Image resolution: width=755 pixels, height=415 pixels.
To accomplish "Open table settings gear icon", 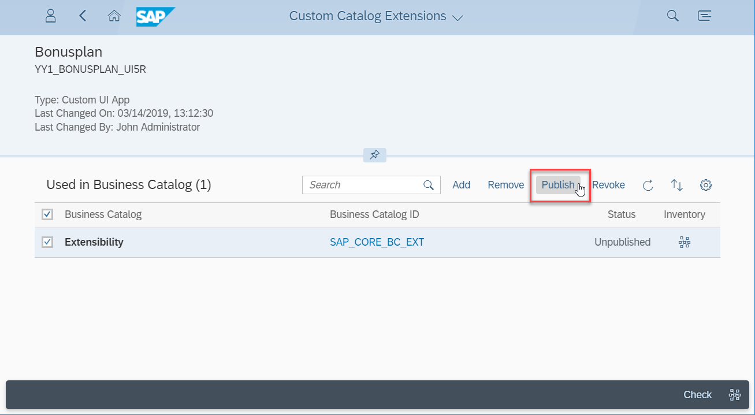I will click(705, 185).
